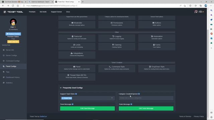
Task: Collapse Frequently Used Configs section
Action: pos(61,88)
